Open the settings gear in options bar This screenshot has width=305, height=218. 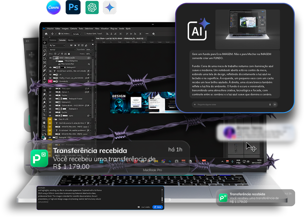pyautogui.click(x=153, y=34)
